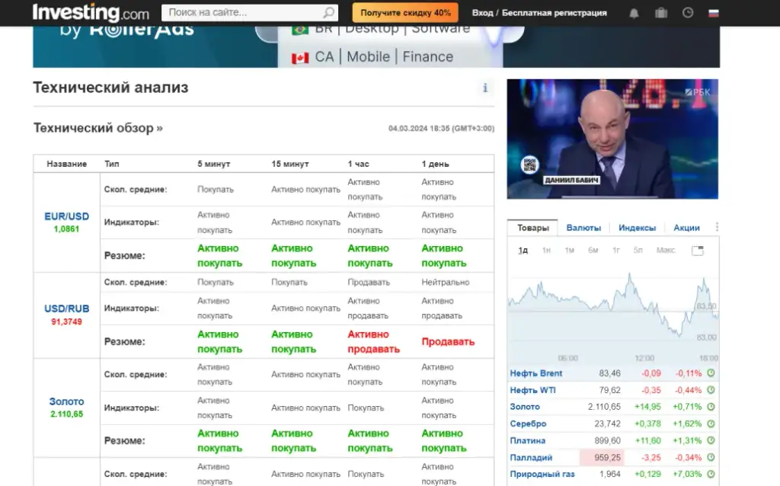Open the Investing.com logo homepage

[91, 12]
